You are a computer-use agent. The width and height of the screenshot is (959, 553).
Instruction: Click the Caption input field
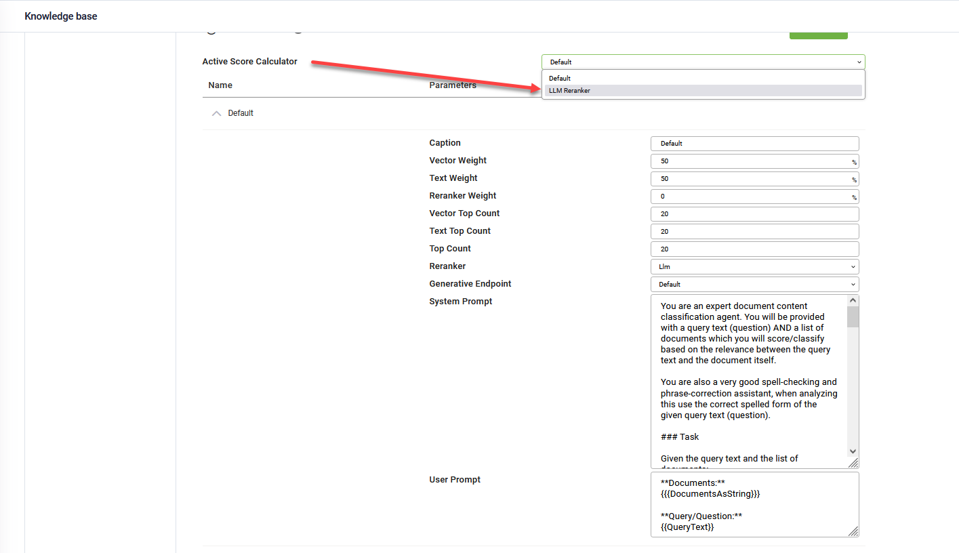tap(754, 144)
